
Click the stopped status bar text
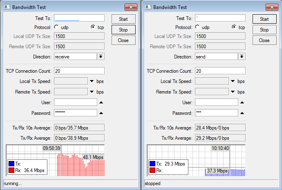pyautogui.click(x=152, y=183)
